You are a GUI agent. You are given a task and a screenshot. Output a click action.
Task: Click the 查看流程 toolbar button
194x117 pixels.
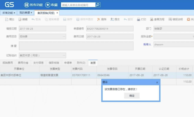pyautogui.click(x=157, y=19)
